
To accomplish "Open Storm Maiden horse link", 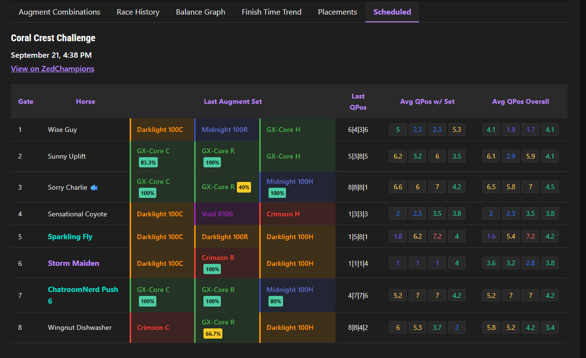I will pos(74,263).
